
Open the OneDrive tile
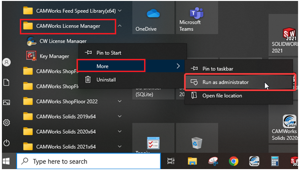point(153,18)
